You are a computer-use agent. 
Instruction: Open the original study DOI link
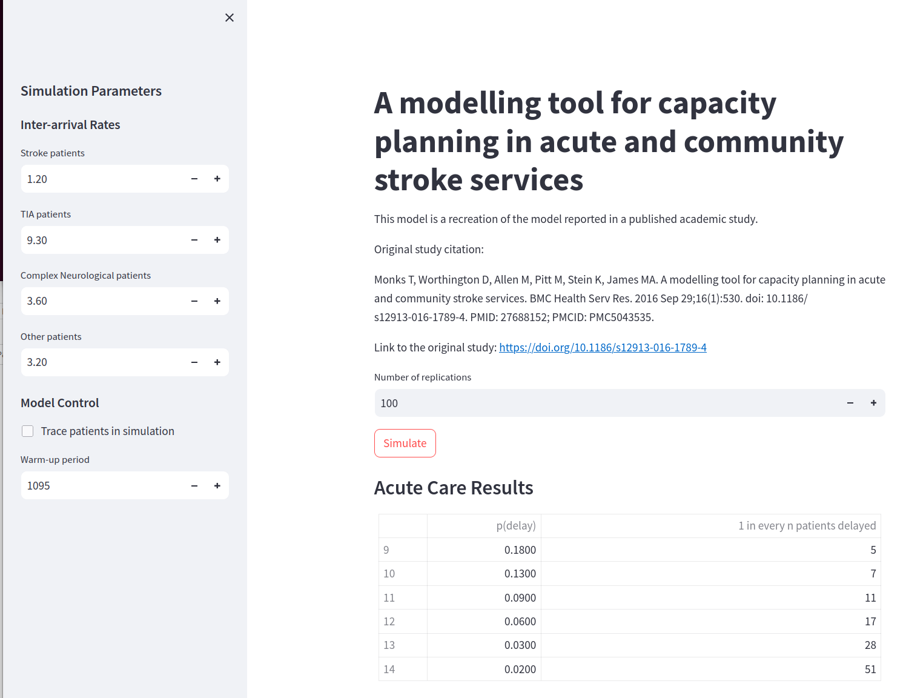(x=603, y=348)
